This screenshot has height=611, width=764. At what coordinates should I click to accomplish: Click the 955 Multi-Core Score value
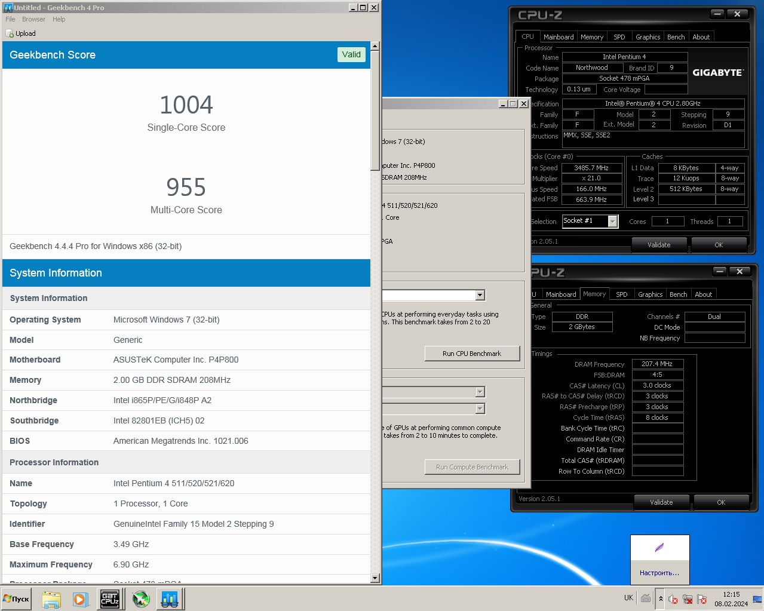[186, 188]
